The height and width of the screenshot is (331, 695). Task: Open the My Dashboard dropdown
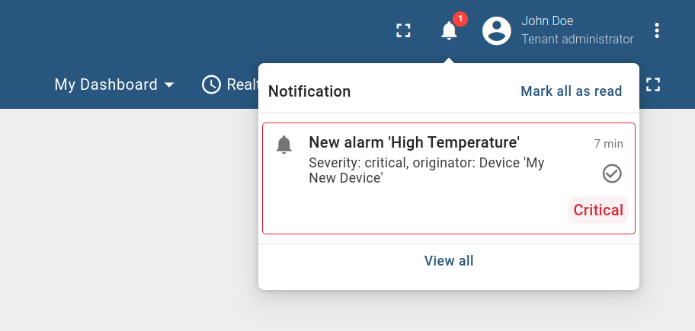pyautogui.click(x=106, y=84)
